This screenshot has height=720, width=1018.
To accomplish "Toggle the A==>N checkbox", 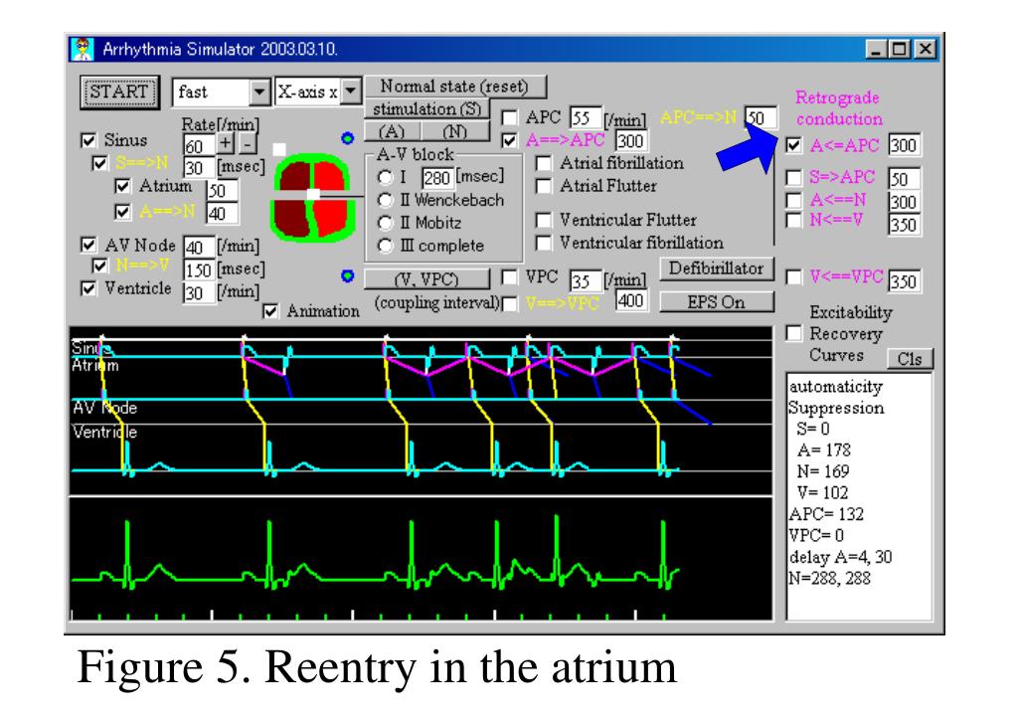I will (x=122, y=212).
